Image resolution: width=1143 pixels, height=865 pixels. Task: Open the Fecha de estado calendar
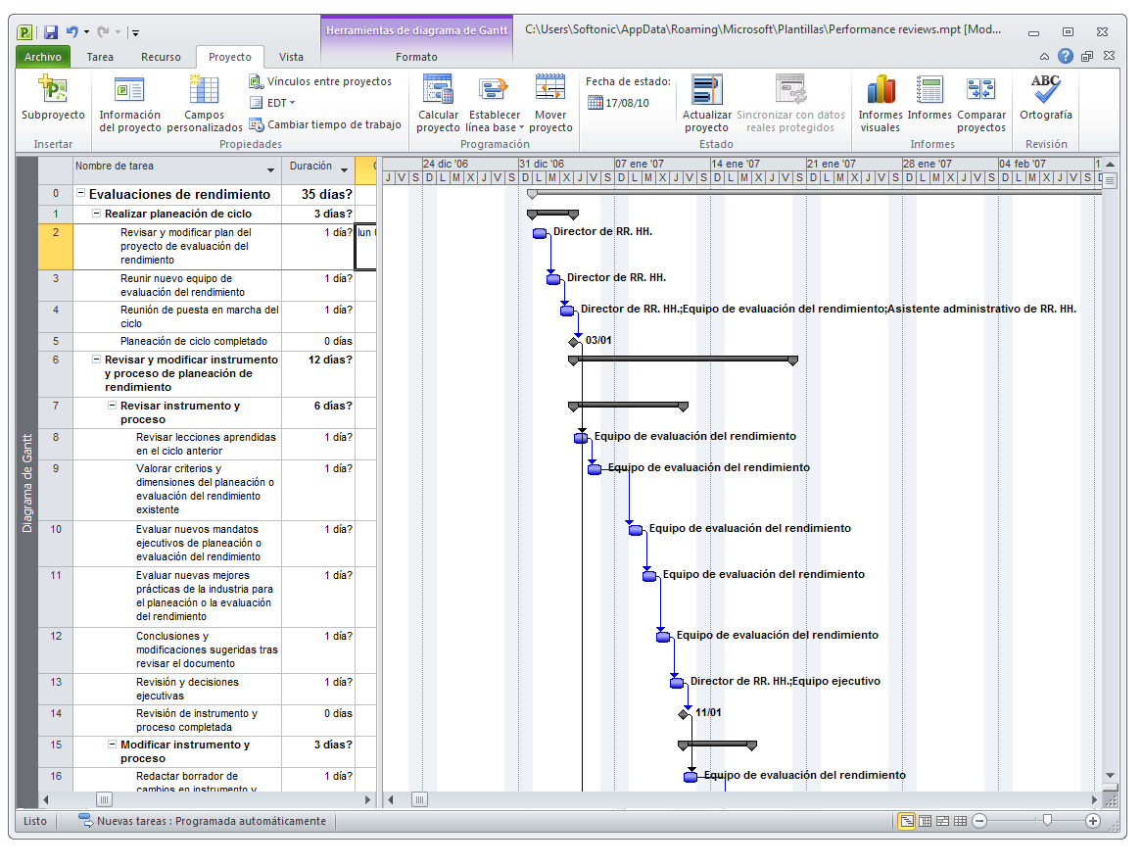point(595,103)
